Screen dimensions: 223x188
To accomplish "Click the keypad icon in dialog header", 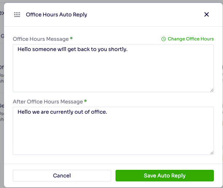I will tap(17, 15).
